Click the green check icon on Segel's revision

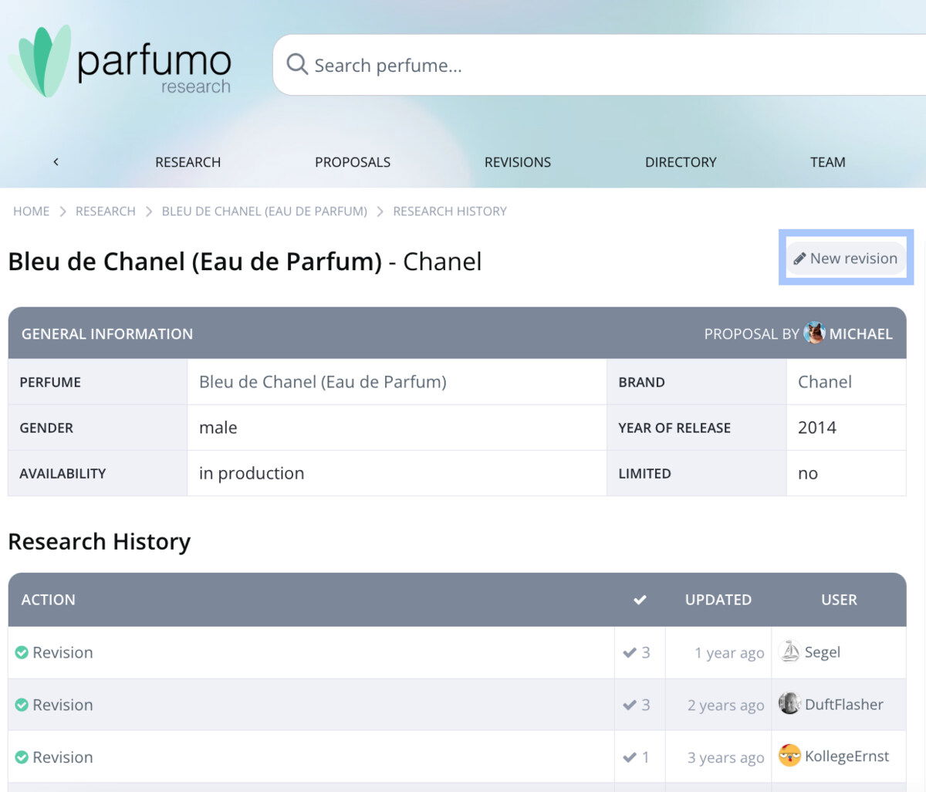click(22, 652)
